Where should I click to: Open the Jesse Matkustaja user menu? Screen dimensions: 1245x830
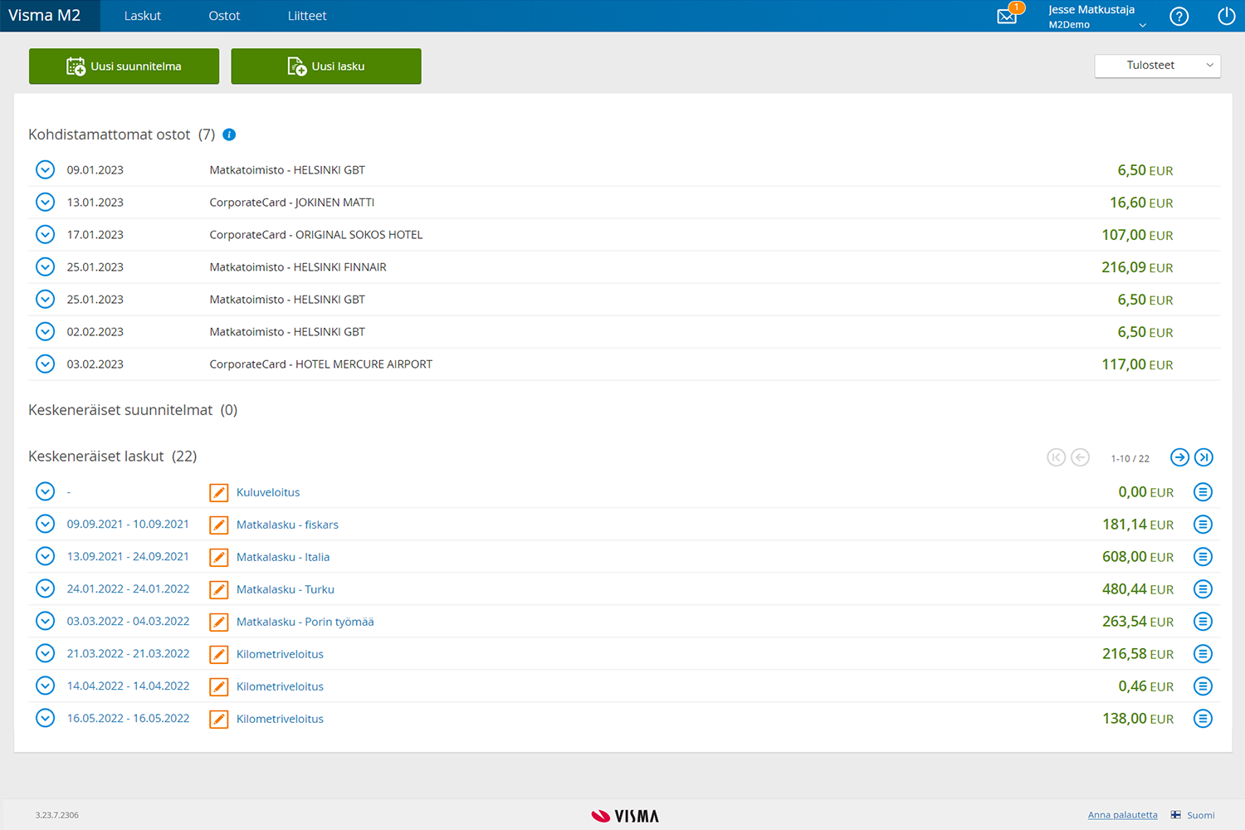coord(1096,16)
